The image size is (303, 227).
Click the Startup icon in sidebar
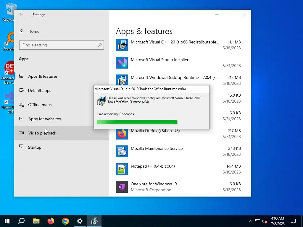pyautogui.click(x=21, y=147)
